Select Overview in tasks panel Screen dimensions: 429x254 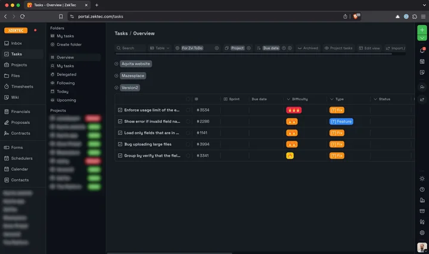tap(75, 57)
